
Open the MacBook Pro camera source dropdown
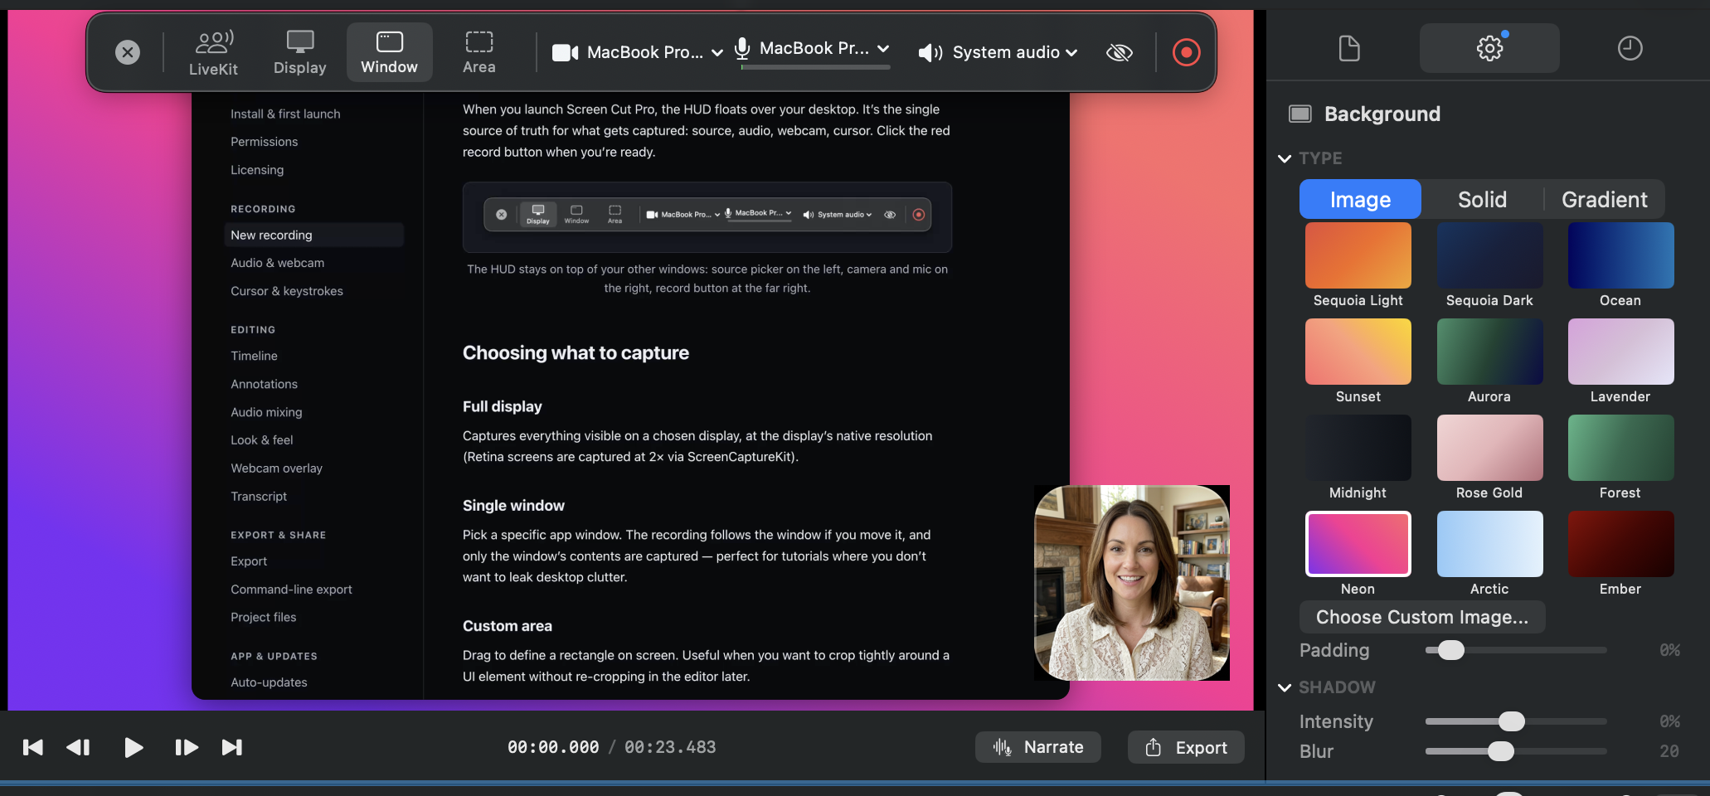[x=638, y=52]
